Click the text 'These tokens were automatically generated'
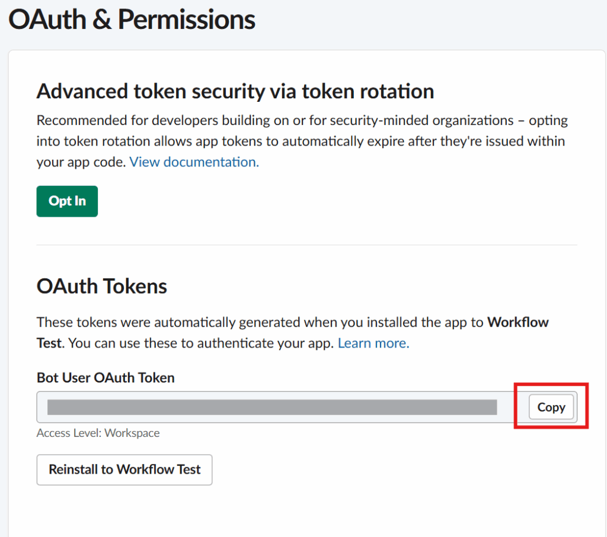The width and height of the screenshot is (607, 537). pos(169,323)
